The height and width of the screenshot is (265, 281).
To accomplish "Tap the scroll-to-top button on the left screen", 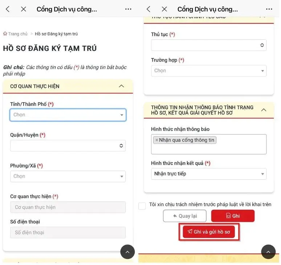I will pos(127,252).
